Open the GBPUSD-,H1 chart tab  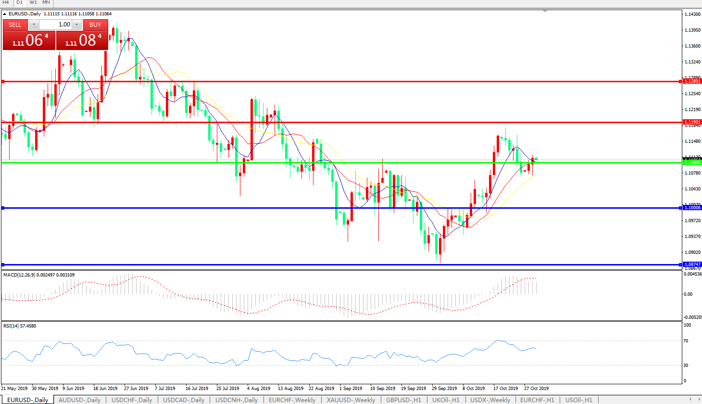tap(403, 400)
